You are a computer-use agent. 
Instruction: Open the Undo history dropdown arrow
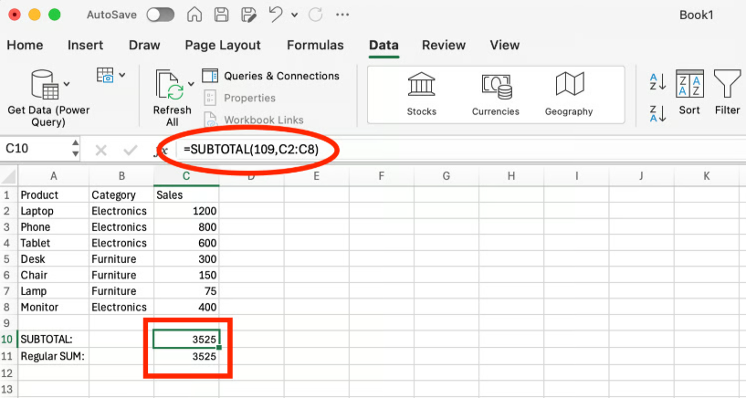tap(292, 16)
